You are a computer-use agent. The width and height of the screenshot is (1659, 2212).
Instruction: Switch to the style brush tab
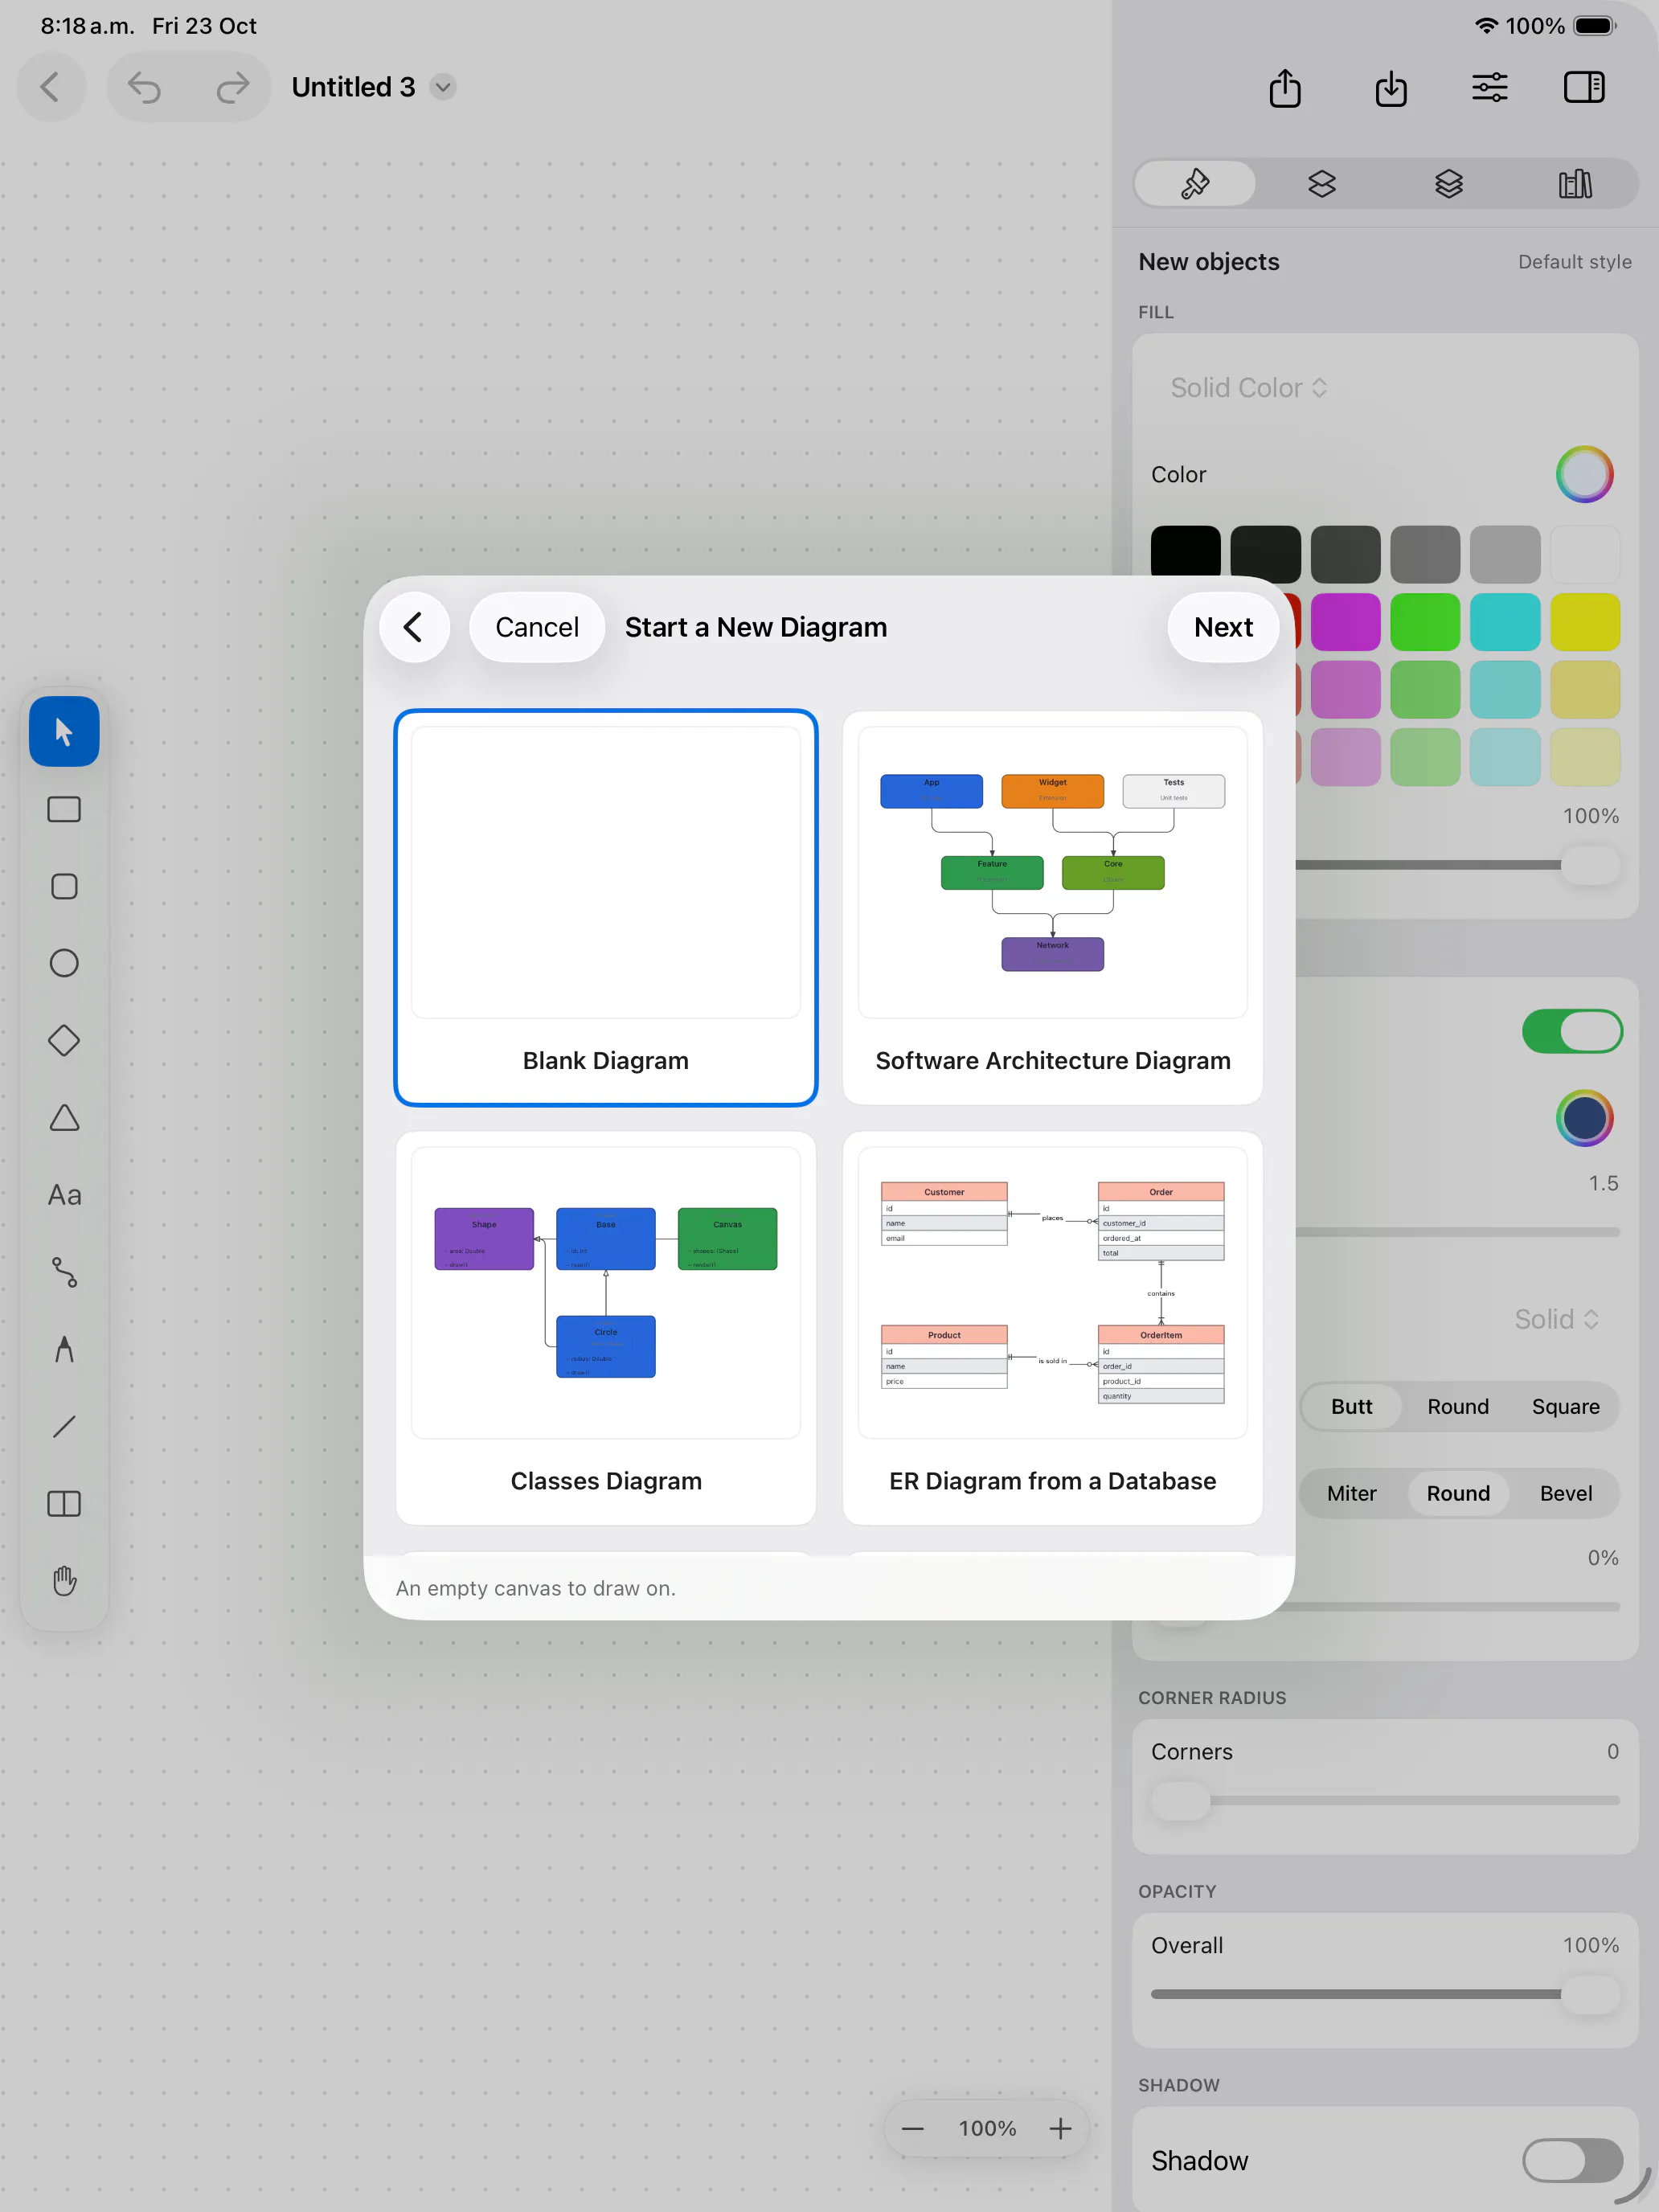(x=1195, y=184)
